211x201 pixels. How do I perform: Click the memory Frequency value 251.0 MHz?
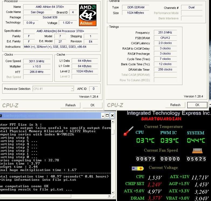[x=165, y=33]
